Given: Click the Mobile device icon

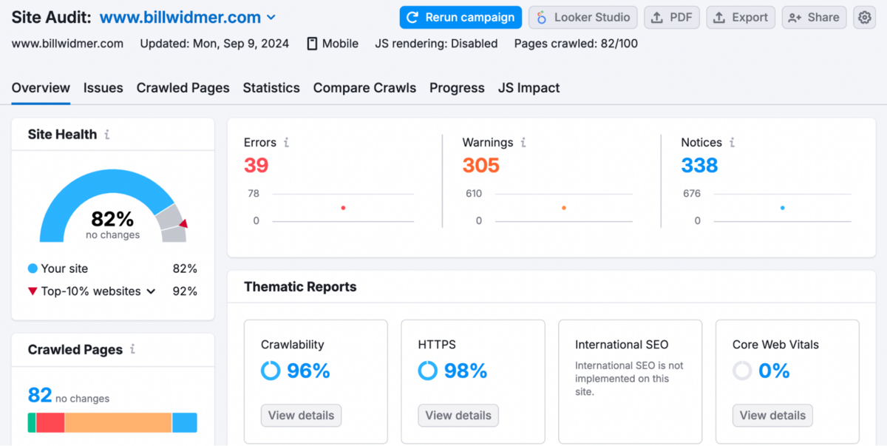Looking at the screenshot, I should [313, 44].
